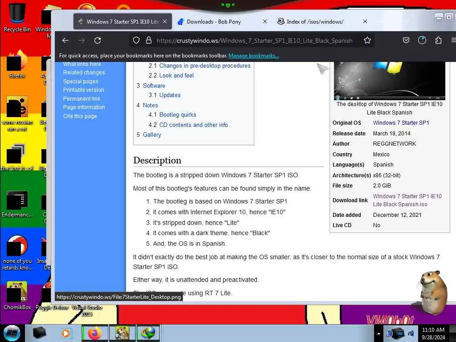Jump to Updates contents entry

[170, 95]
